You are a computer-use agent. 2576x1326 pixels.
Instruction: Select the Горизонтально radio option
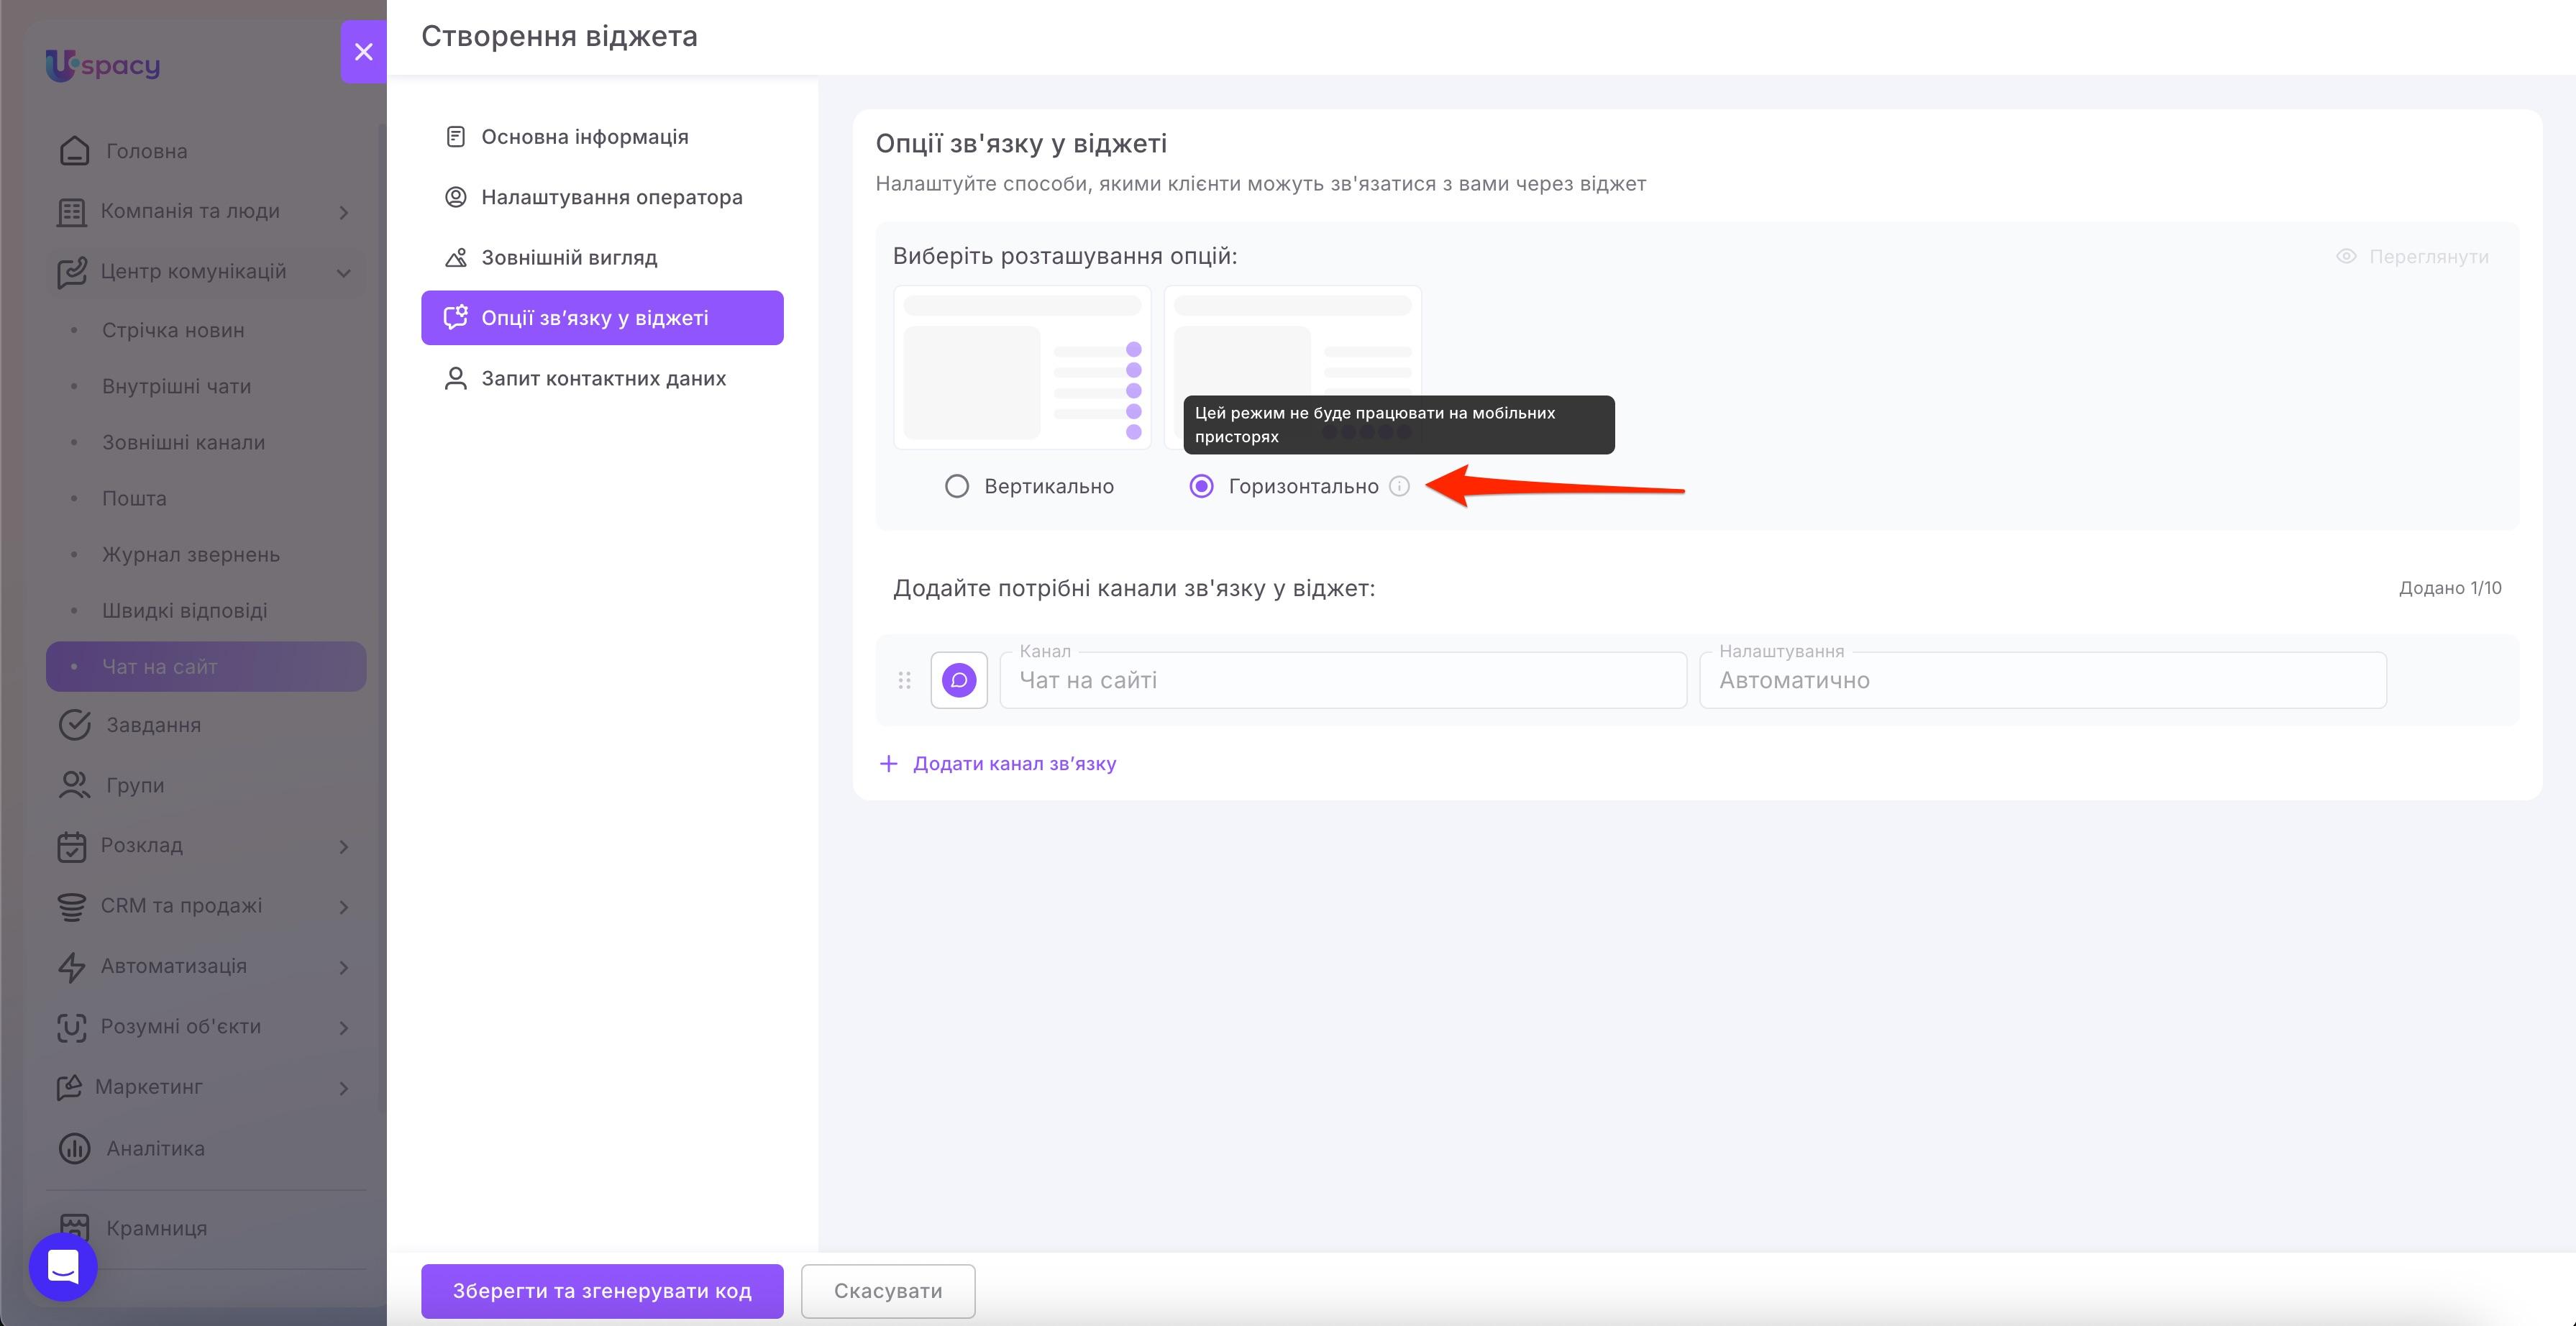(1201, 486)
